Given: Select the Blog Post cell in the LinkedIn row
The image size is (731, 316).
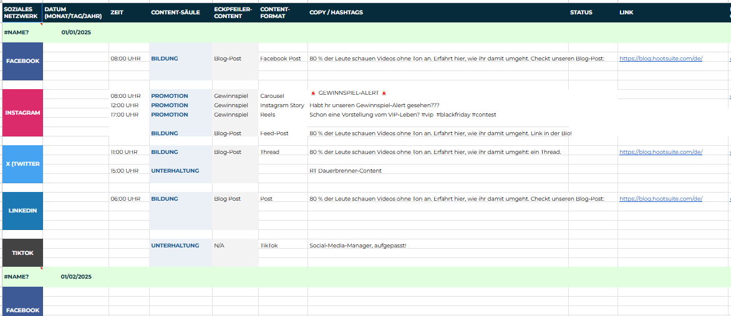Looking at the screenshot, I should tap(228, 199).
